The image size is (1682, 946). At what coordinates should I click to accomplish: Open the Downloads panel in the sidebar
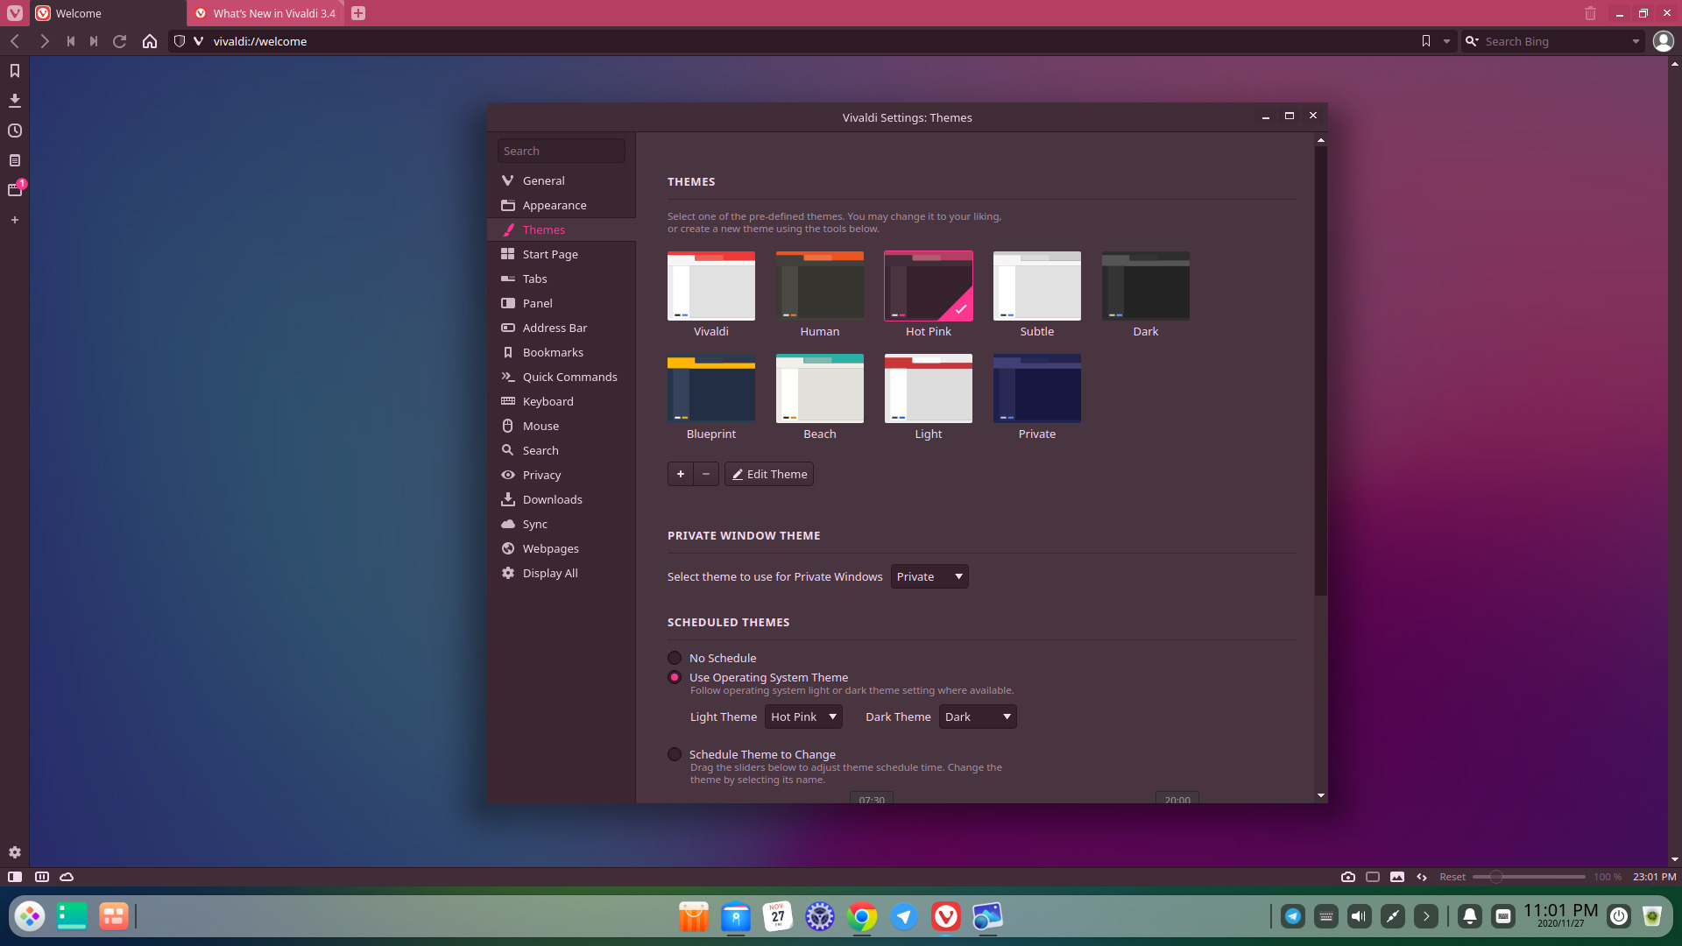click(x=14, y=101)
